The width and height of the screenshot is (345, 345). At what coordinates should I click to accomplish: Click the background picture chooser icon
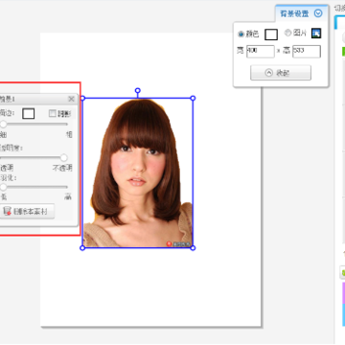pos(316,34)
